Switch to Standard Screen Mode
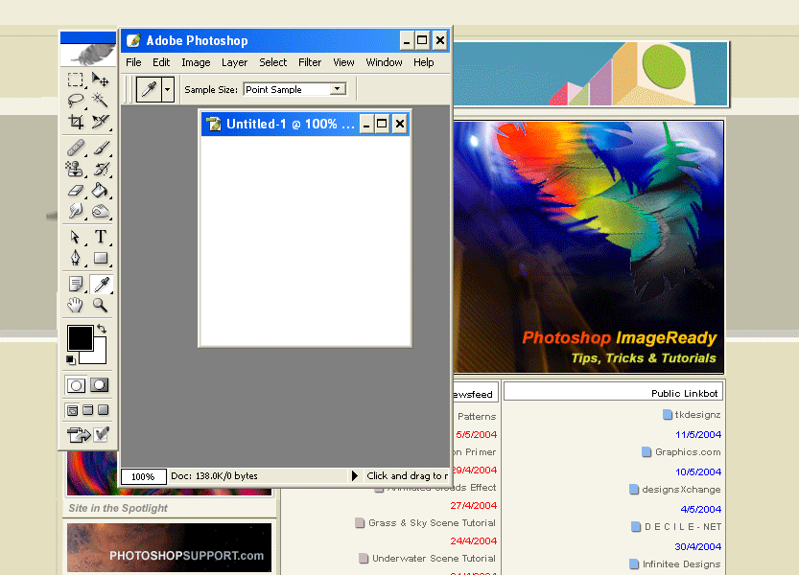 pyautogui.click(x=72, y=410)
